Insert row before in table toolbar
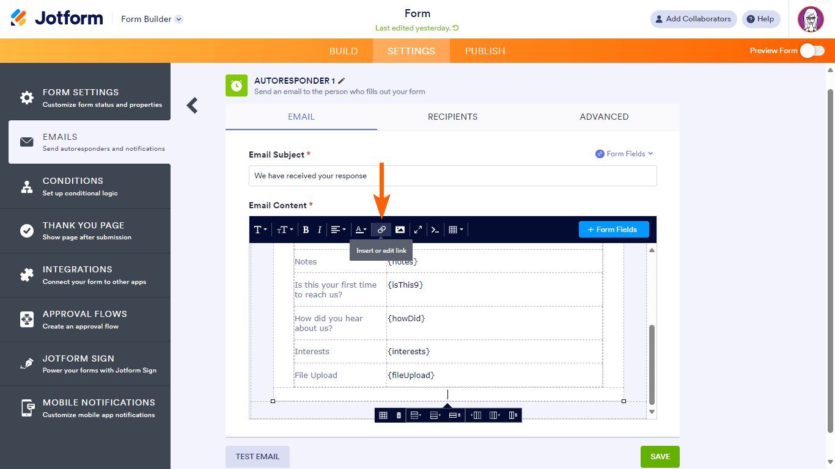Viewport: 835px width, 469px height. (x=416, y=415)
